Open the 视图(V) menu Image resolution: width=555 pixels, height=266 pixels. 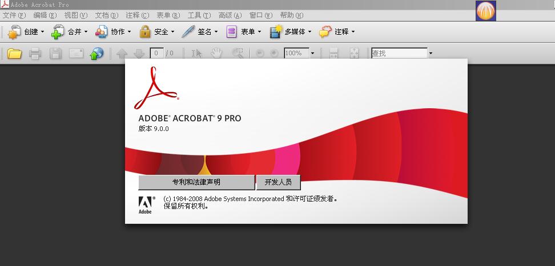76,15
